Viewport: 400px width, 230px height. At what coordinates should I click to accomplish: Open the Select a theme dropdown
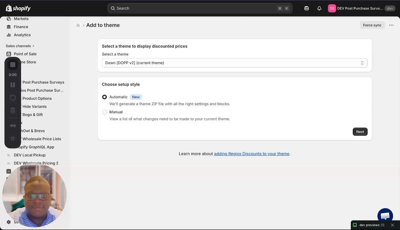[x=235, y=63]
